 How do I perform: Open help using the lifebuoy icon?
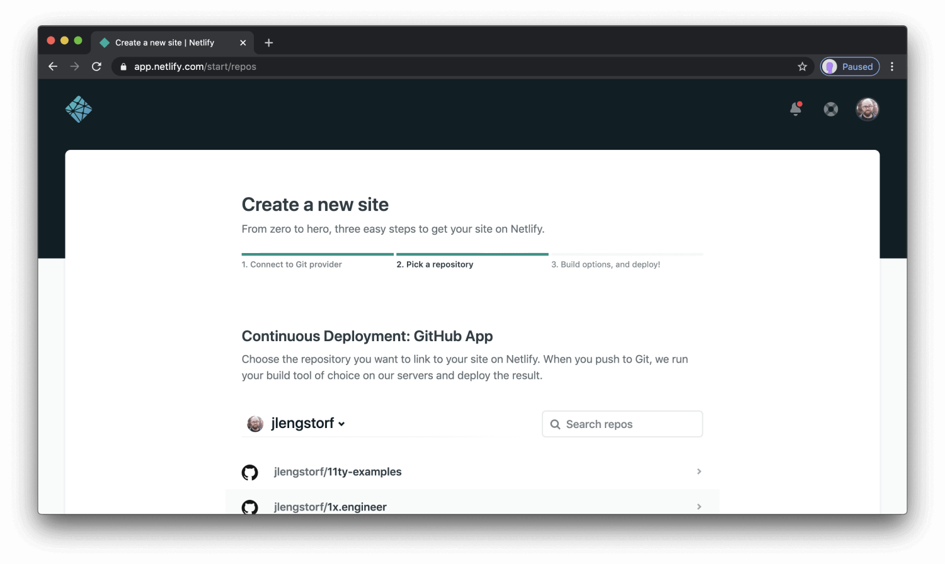coord(830,108)
